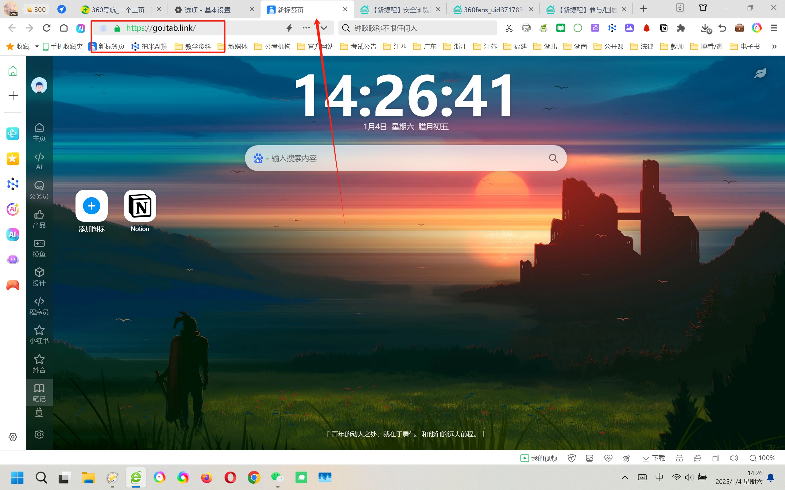Expand the address bar dropdown chevron

[x=323, y=28]
